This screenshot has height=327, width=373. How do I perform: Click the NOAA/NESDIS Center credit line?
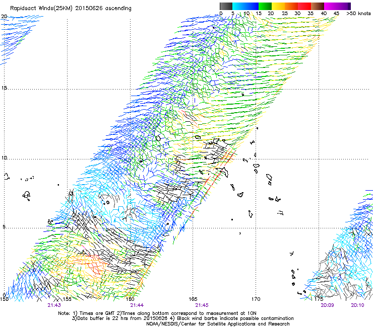point(218,324)
